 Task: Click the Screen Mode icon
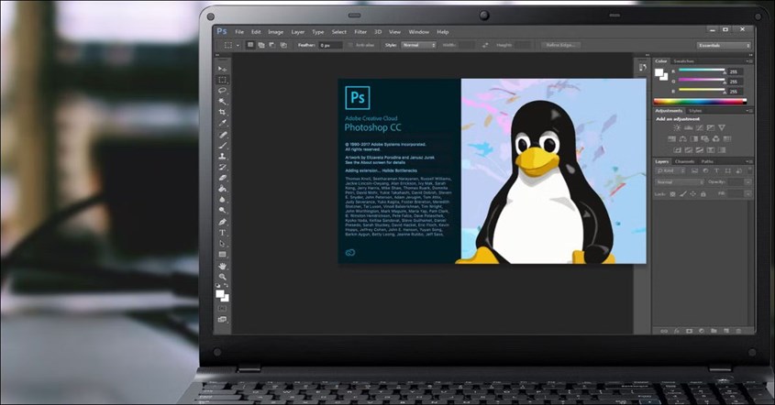click(x=223, y=320)
